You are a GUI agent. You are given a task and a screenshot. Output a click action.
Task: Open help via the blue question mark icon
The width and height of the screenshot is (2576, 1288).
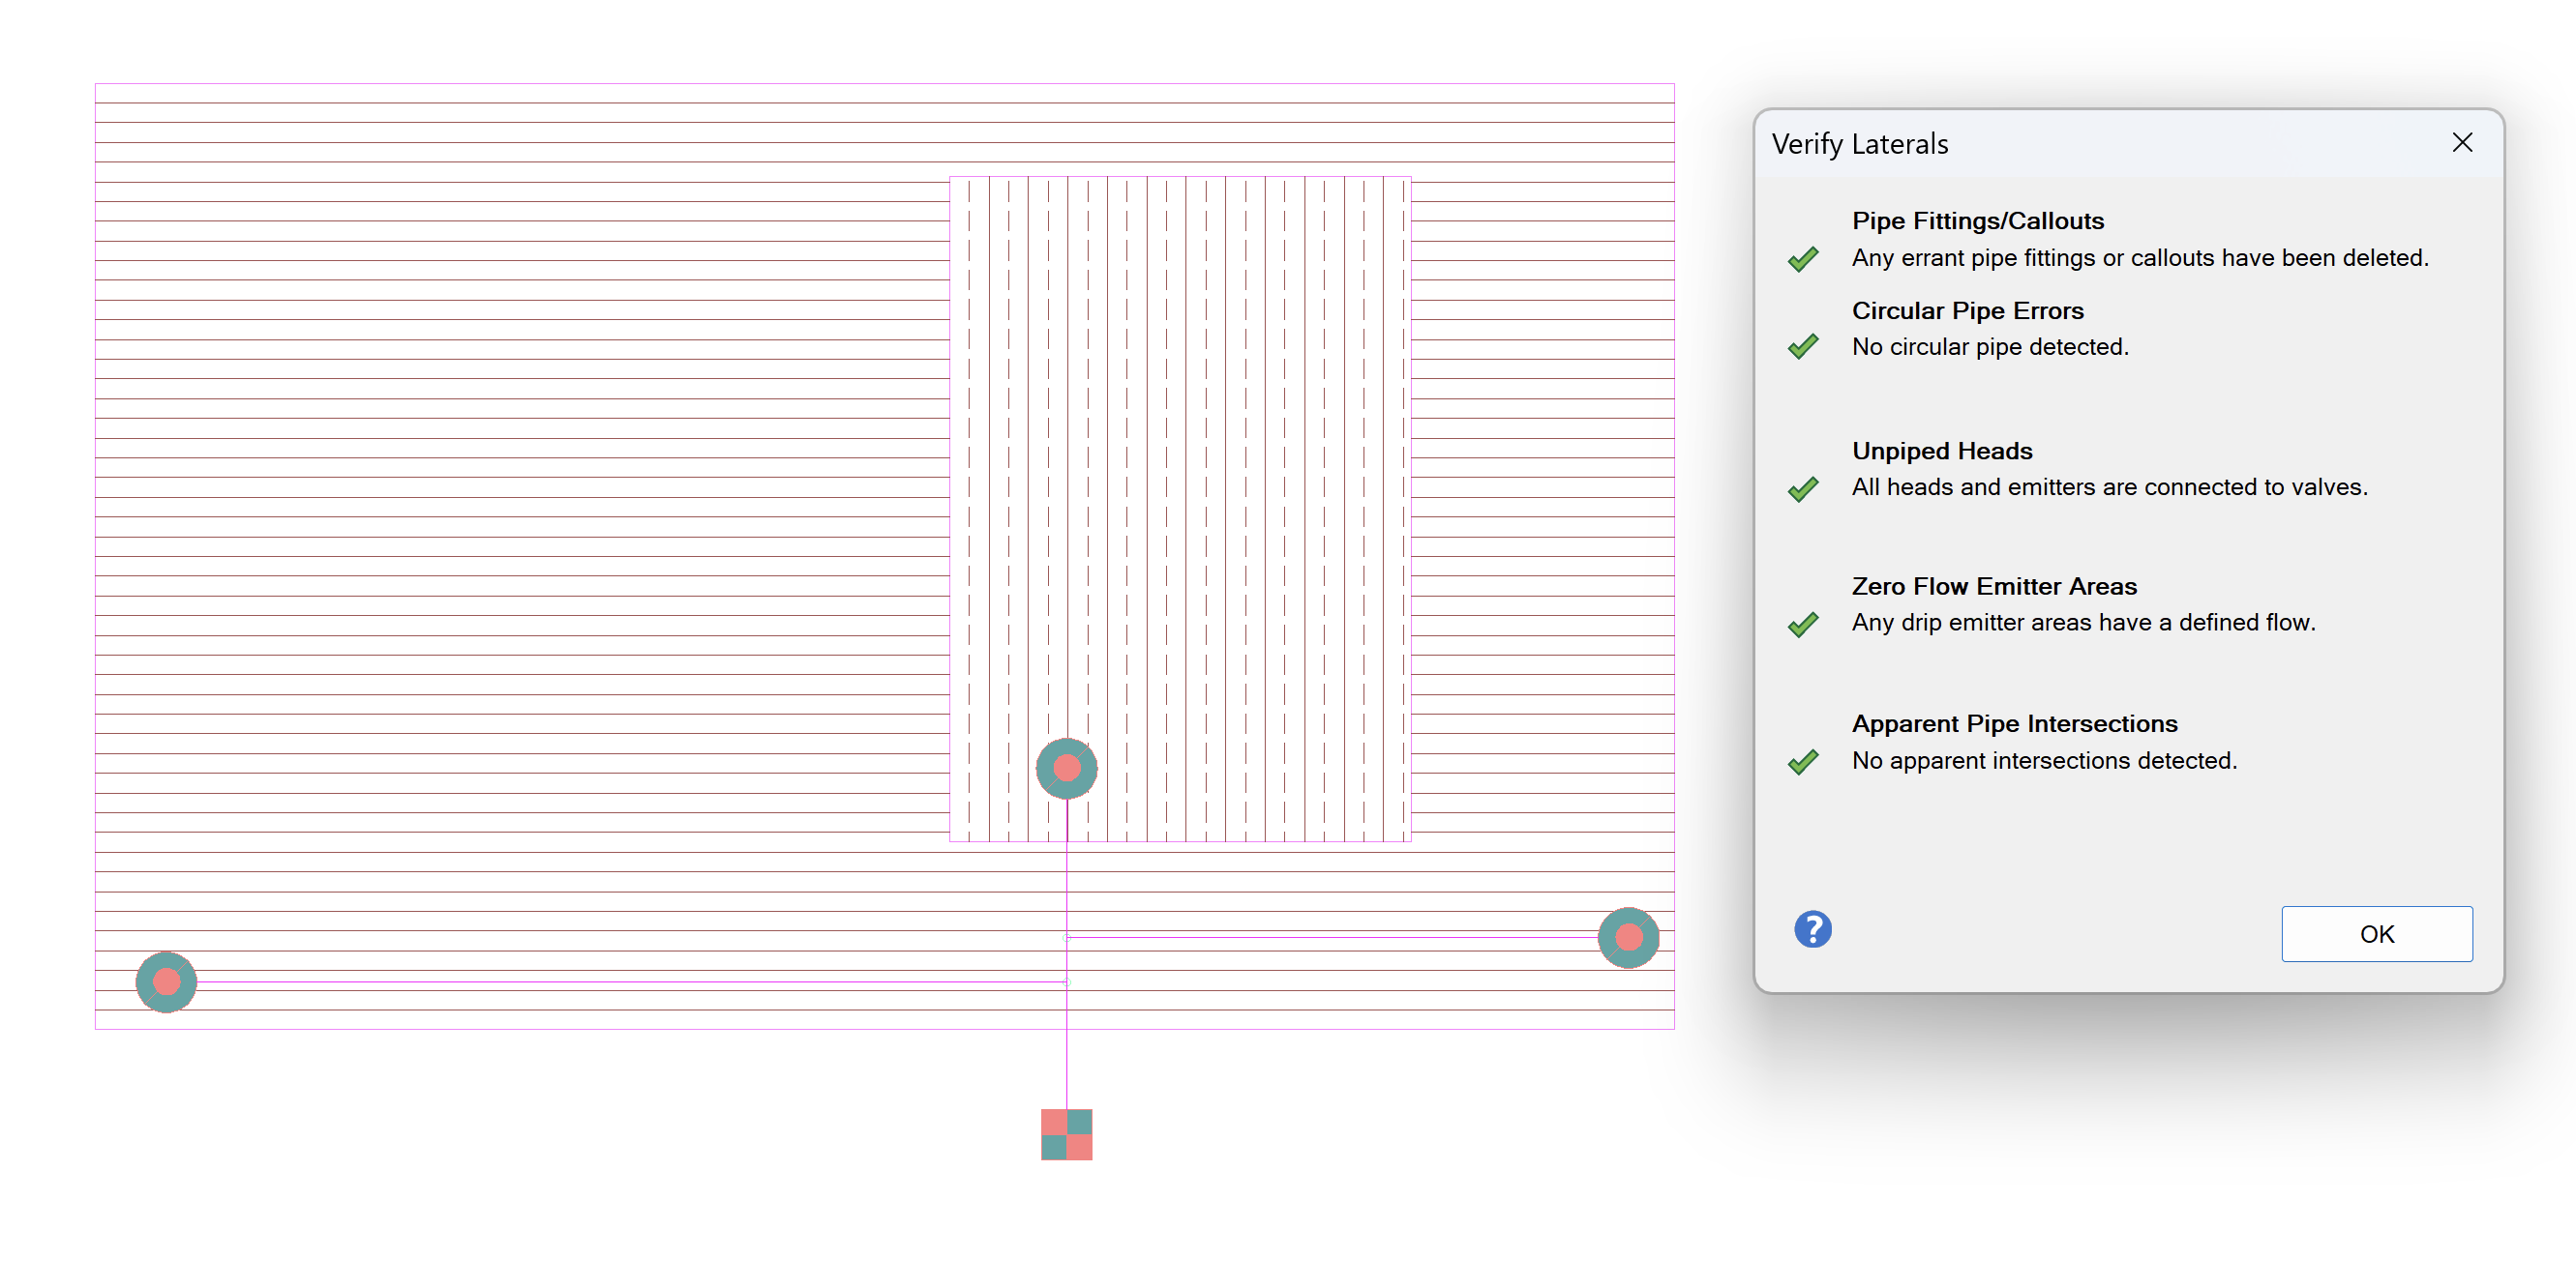pos(1812,929)
